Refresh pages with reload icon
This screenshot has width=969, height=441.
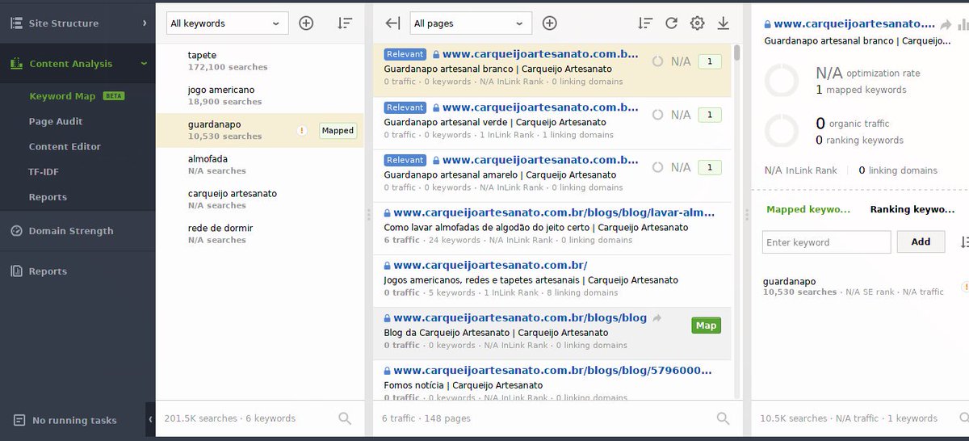671,23
